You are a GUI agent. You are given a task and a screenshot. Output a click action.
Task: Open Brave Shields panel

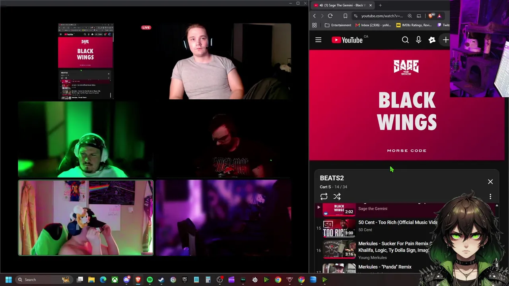click(431, 16)
